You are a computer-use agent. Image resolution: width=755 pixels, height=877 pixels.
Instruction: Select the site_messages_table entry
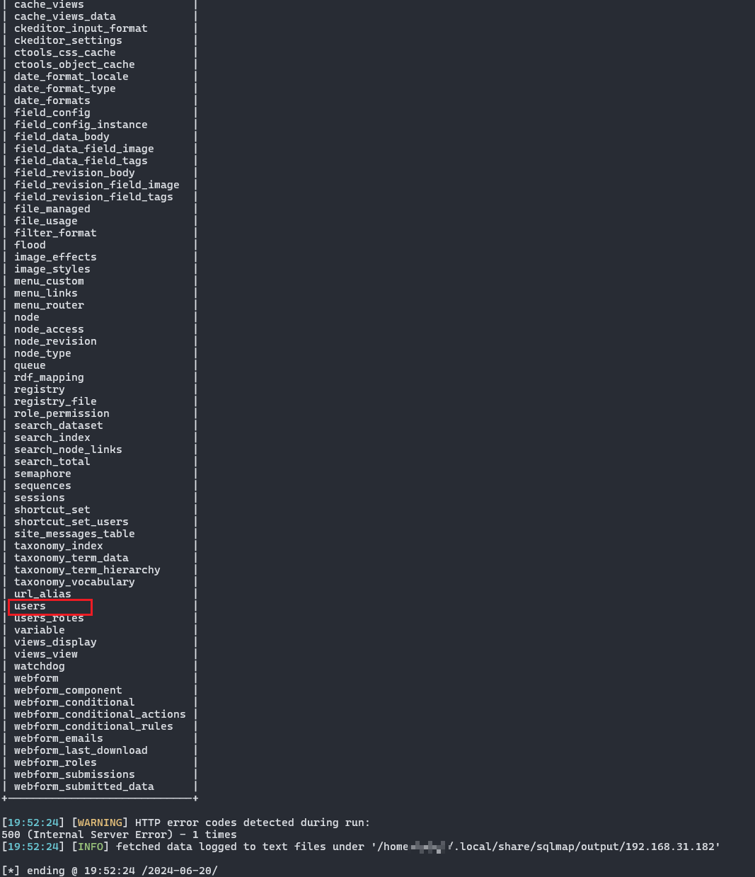pos(74,534)
